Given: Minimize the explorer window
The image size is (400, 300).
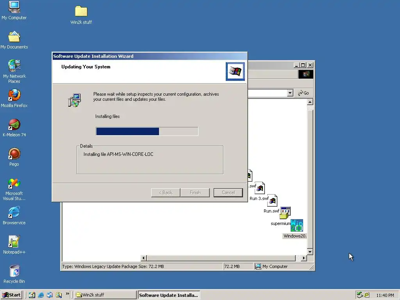Looking at the screenshot, I should point(296,65).
